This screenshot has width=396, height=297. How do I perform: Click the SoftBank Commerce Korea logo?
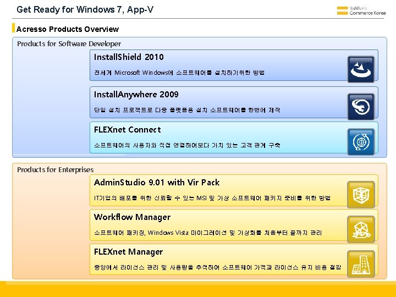click(x=361, y=10)
